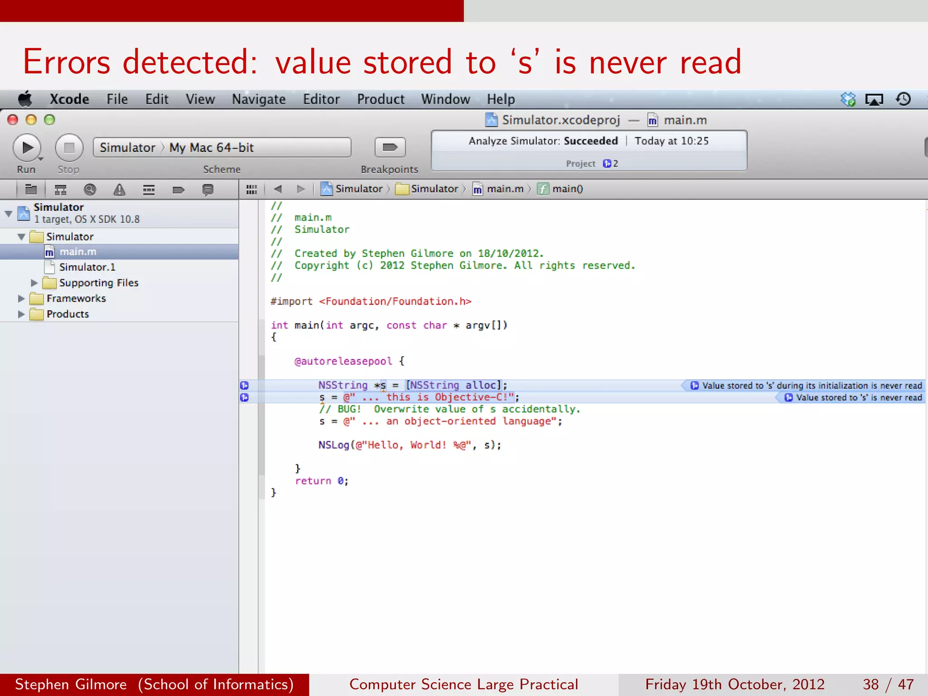Screen dimensions: 928x696
Task: Click the Run play button
Action: [27, 148]
